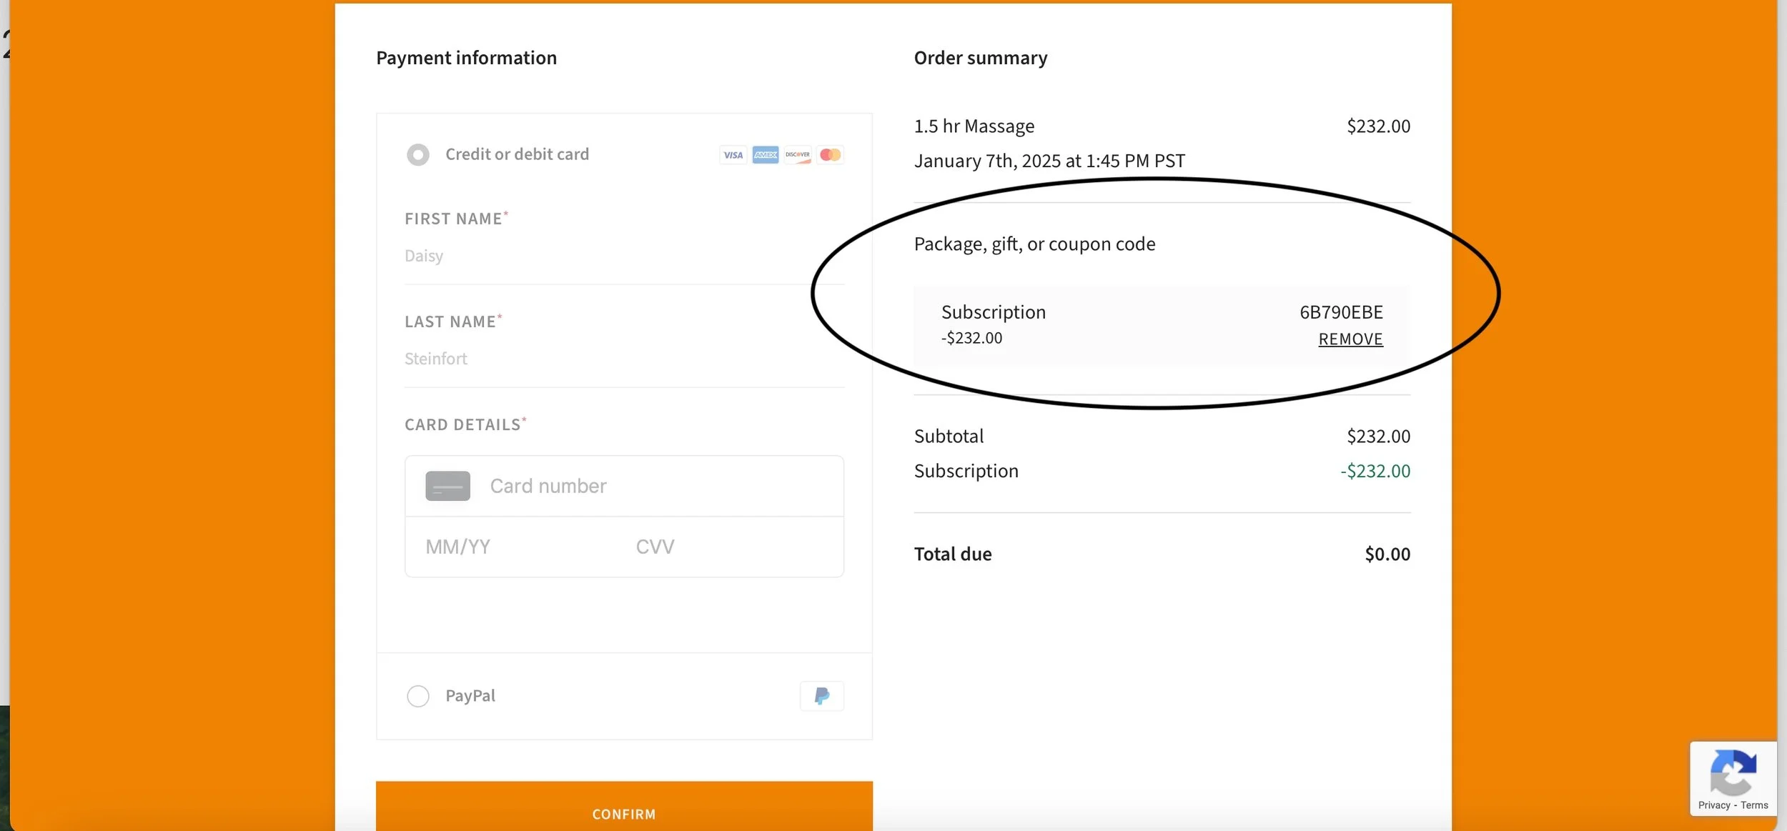Viewport: 1787px width, 831px height.
Task: Click the Package, gift, or coupon code label
Action: (1034, 244)
